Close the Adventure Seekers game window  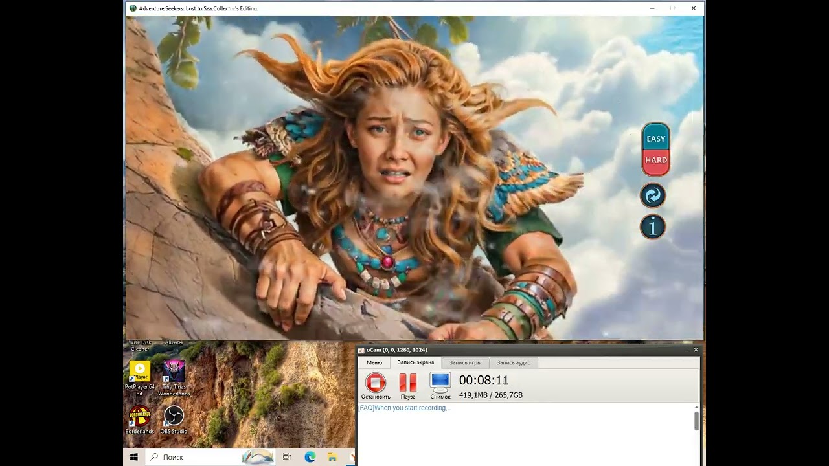(693, 8)
